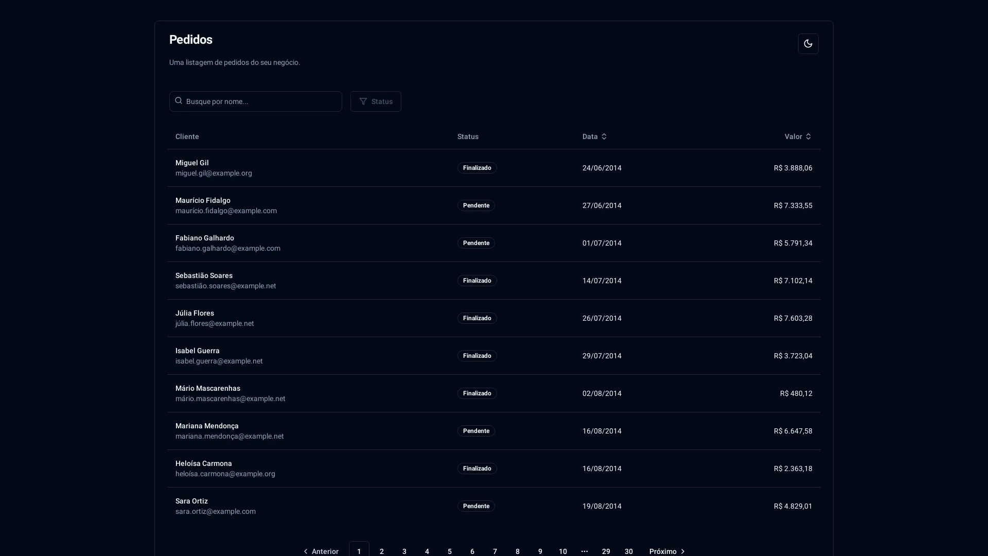
Task: Open pagination page 5
Action: (x=450, y=551)
